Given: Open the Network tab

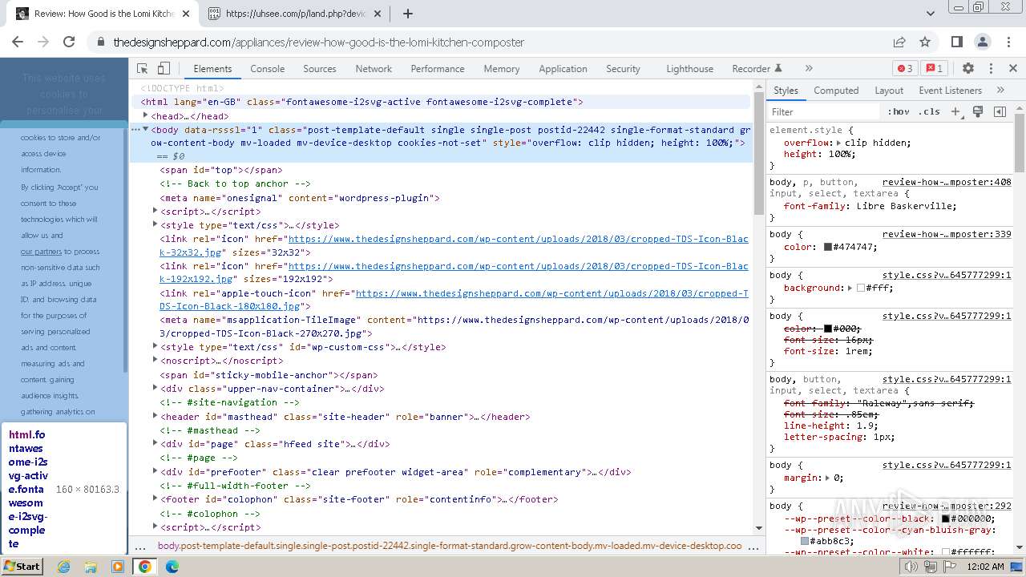Looking at the screenshot, I should (x=374, y=69).
